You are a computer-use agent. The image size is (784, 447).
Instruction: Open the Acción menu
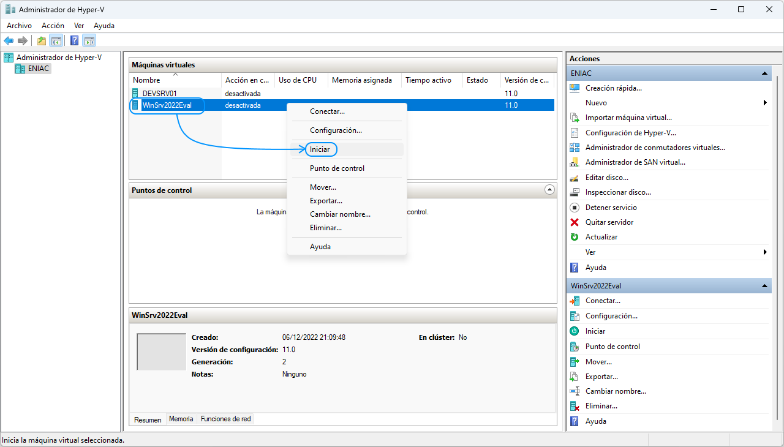(x=53, y=26)
